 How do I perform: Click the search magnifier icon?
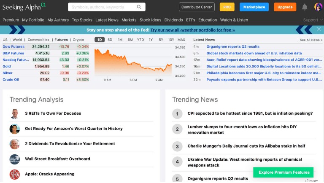(x=139, y=7)
